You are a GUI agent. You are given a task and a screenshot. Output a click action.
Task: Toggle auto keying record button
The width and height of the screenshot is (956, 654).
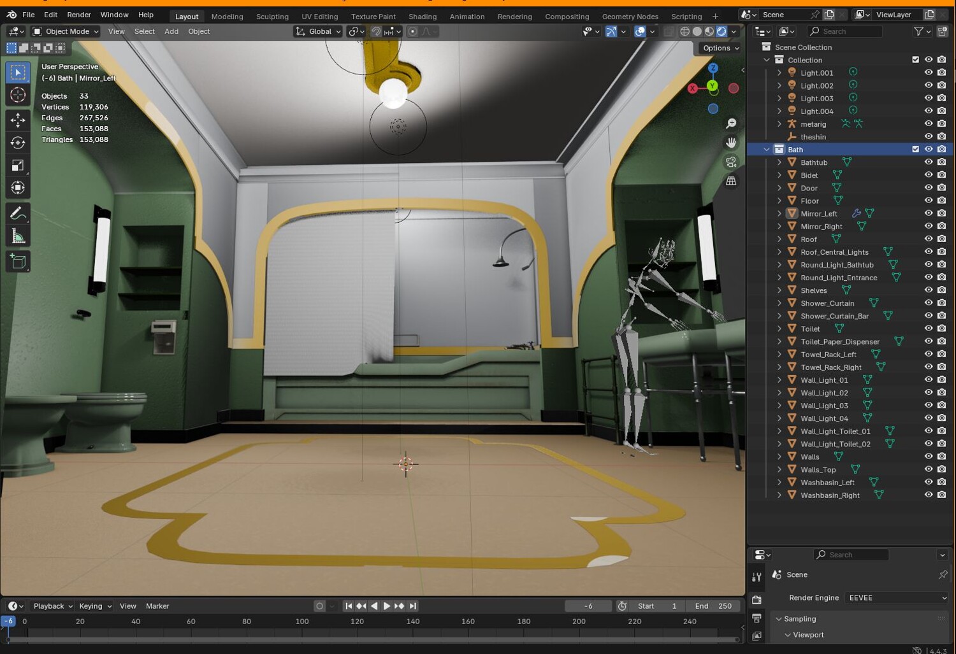[x=320, y=606]
